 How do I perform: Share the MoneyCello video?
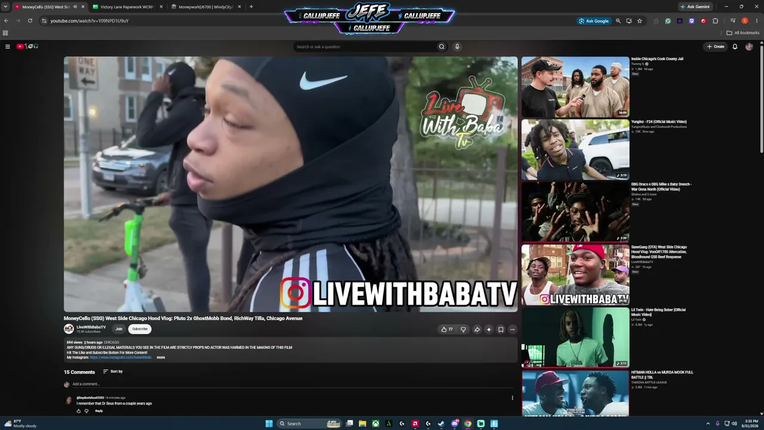(477, 329)
